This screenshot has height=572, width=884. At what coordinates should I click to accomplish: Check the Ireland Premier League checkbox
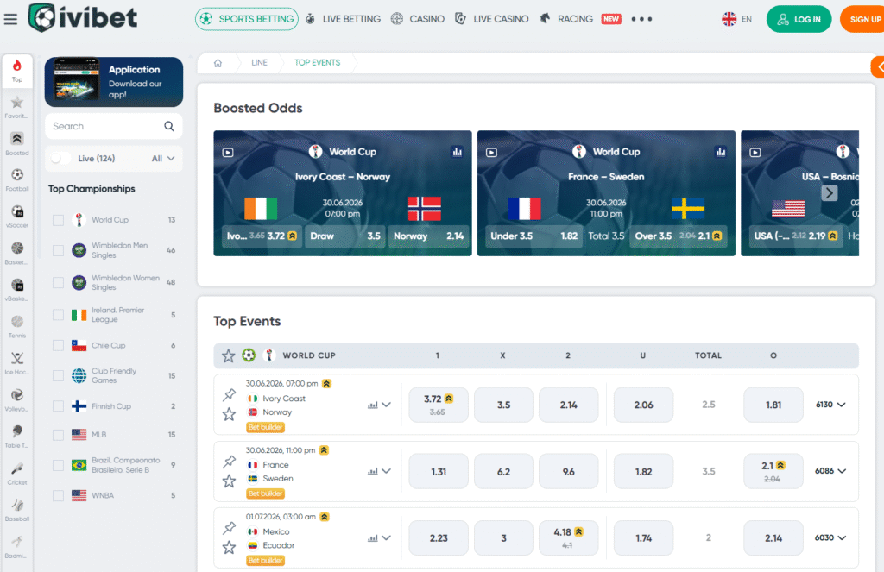pyautogui.click(x=58, y=314)
